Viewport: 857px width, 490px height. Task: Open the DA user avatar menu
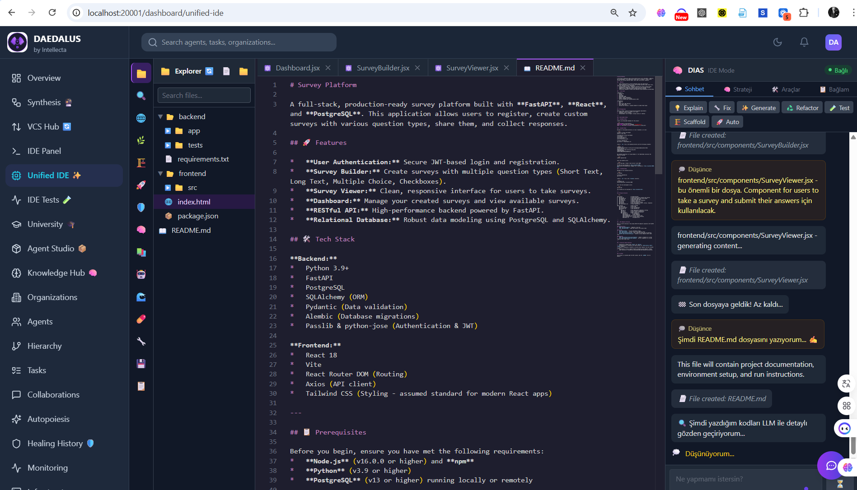pyautogui.click(x=833, y=42)
